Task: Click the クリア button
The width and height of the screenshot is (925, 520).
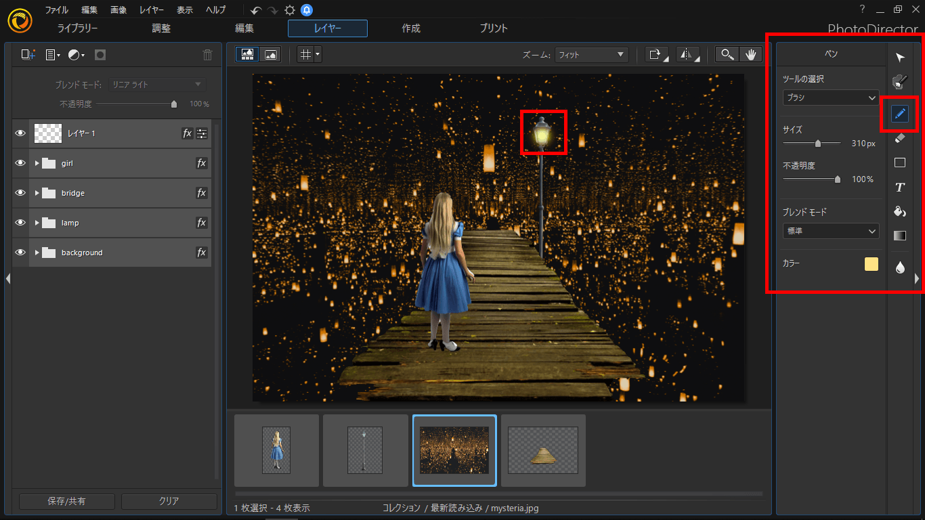Action: point(169,501)
